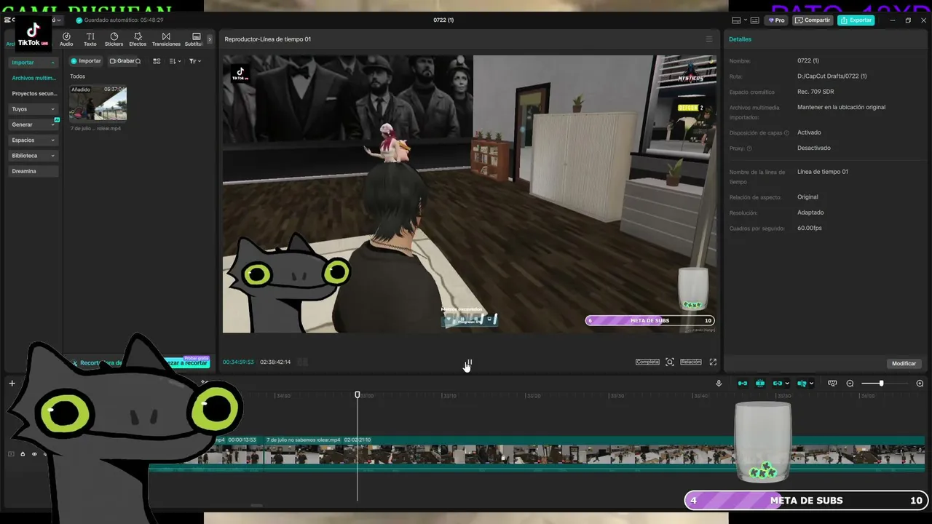Click the Exportar button

click(856, 20)
